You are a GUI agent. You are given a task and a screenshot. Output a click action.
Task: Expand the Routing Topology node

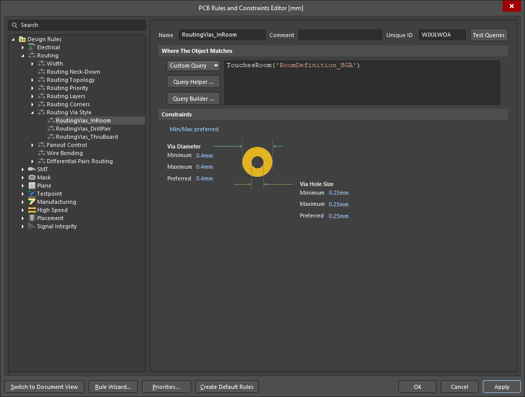click(33, 80)
